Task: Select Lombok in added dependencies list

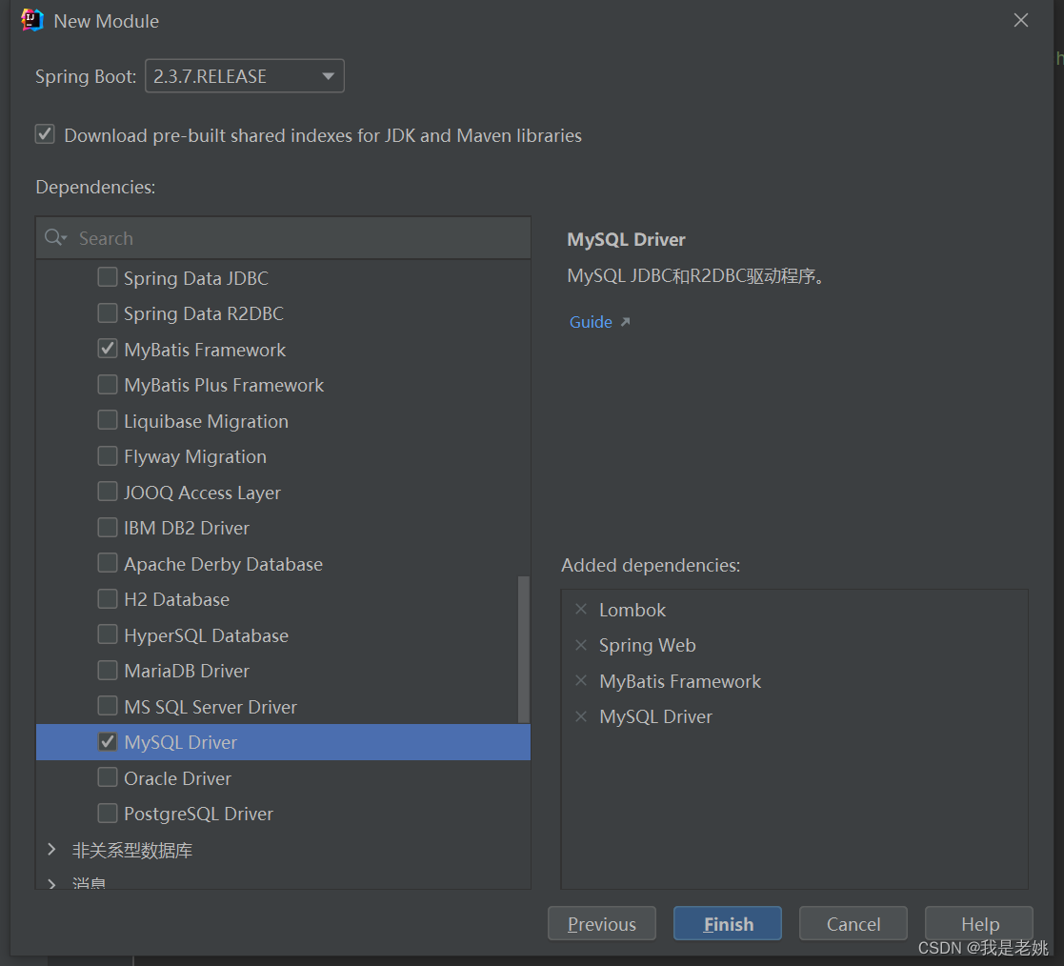Action: (632, 610)
